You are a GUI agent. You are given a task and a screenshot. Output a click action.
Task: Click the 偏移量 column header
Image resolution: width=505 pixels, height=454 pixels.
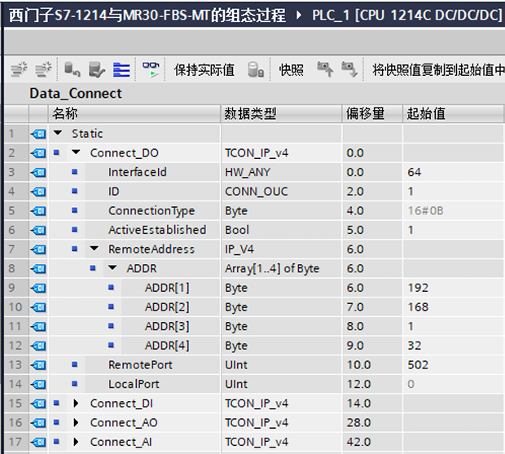click(x=372, y=113)
